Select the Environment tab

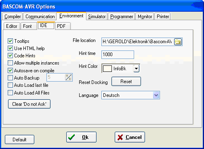tap(72, 16)
